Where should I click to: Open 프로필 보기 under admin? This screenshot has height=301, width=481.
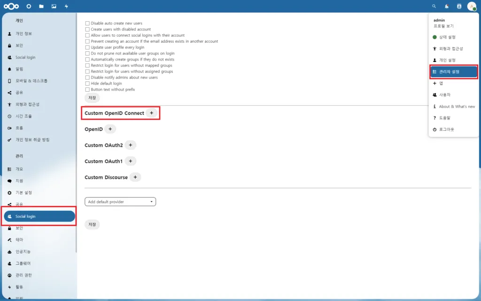click(444, 26)
